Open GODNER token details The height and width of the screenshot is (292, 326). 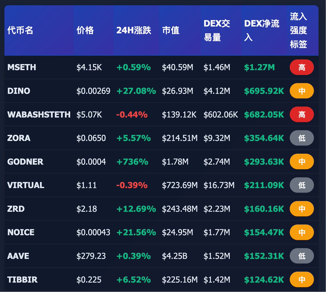[x=25, y=162]
